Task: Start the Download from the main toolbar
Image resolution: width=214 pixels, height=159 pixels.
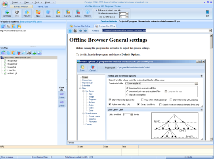Action: [7, 13]
